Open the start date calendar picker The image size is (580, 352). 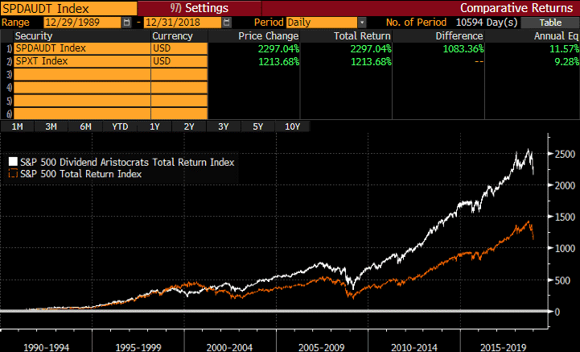click(x=126, y=23)
